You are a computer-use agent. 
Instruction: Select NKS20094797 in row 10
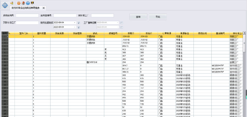pos(220,65)
